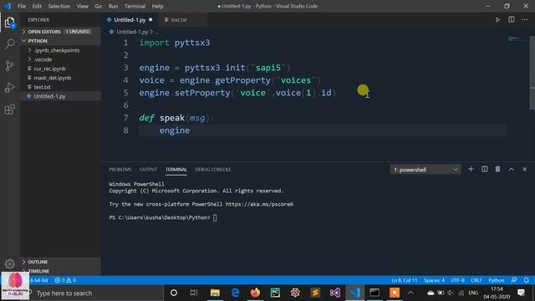Switch to the Debug Console tab
Viewport: 535px width, 301px height.
click(213, 169)
